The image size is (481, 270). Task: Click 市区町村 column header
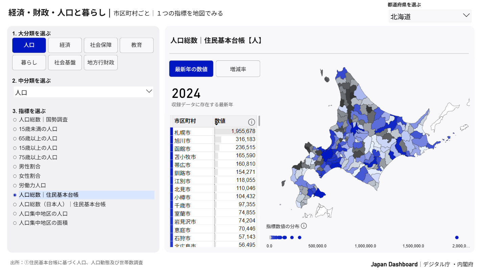pos(185,121)
